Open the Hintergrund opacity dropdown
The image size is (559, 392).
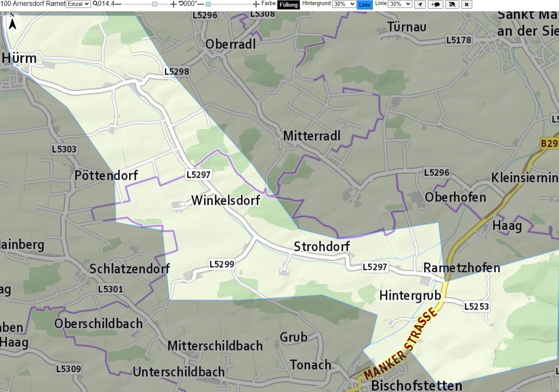(344, 4)
